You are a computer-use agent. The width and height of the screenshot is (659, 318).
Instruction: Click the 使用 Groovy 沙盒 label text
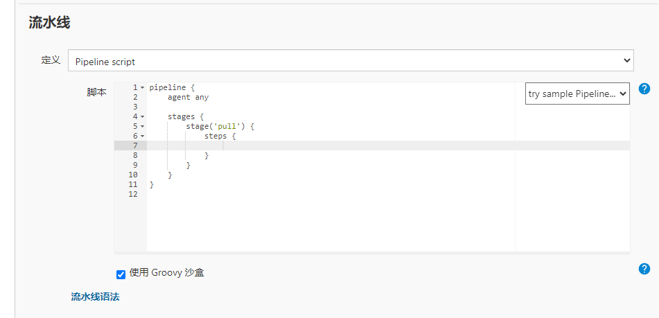pyautogui.click(x=166, y=273)
